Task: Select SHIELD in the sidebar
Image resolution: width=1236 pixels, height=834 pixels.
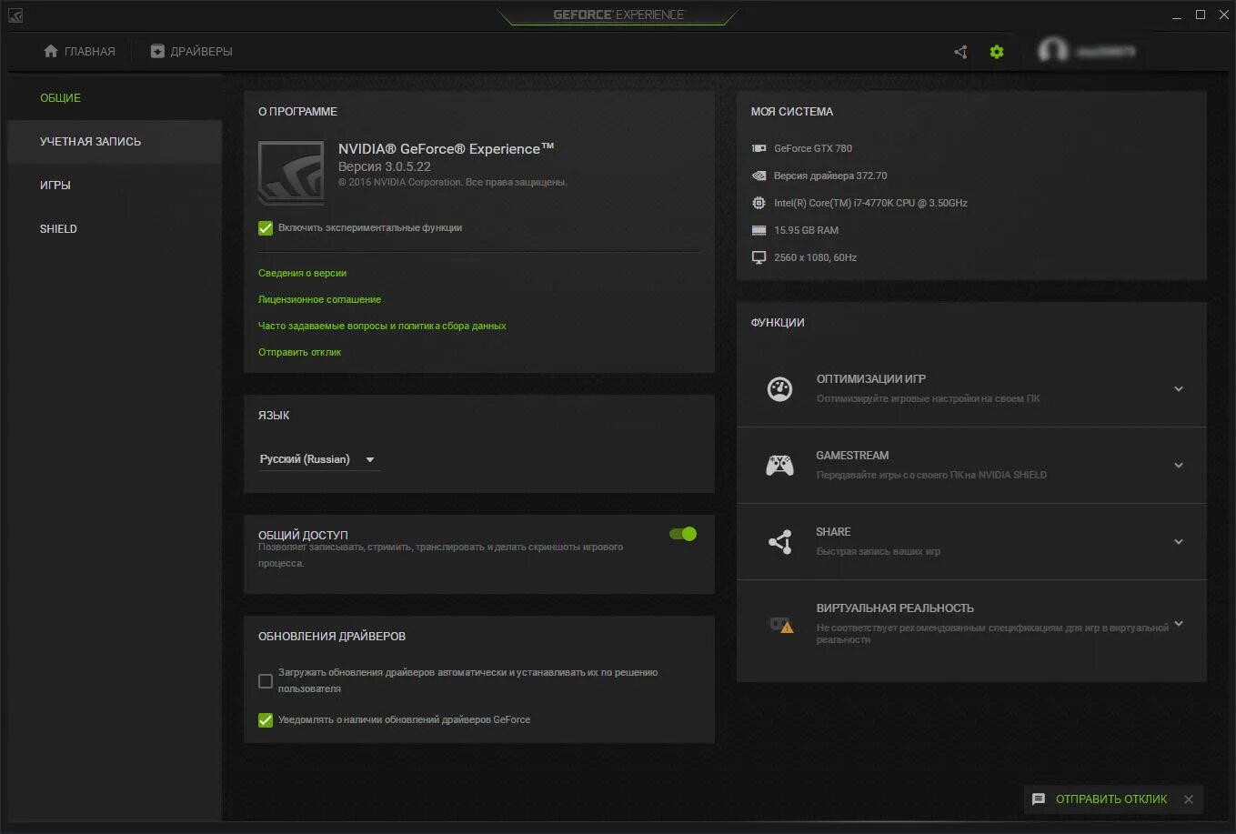Action: point(115,229)
